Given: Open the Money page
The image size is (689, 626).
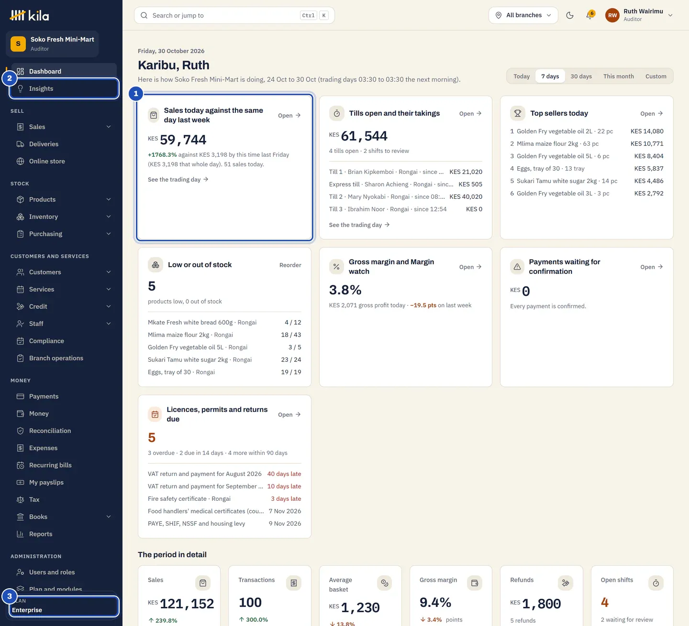Looking at the screenshot, I should click(64, 413).
